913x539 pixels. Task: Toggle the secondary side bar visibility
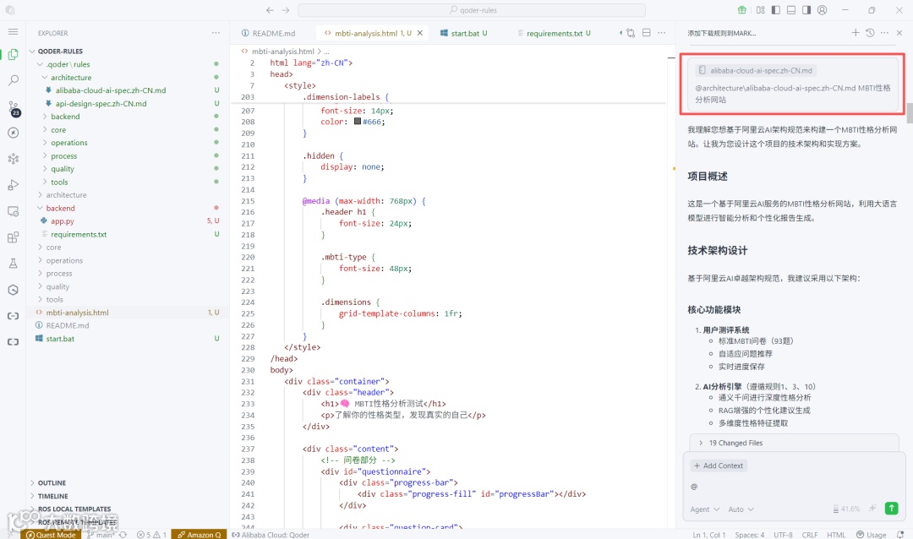tap(806, 10)
